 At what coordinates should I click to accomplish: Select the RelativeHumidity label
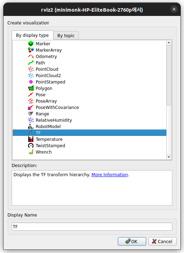click(54, 120)
